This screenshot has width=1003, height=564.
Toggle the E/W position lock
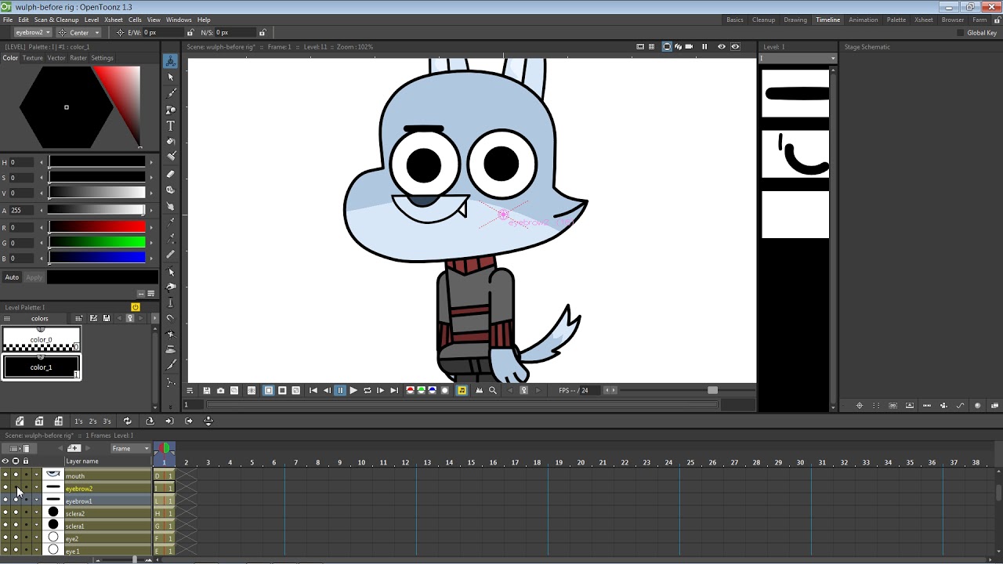190,32
